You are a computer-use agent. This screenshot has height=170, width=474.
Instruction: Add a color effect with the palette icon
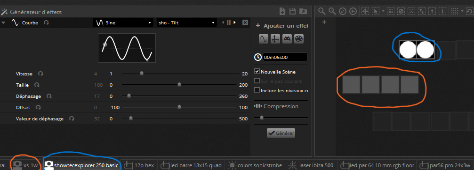coord(299,39)
